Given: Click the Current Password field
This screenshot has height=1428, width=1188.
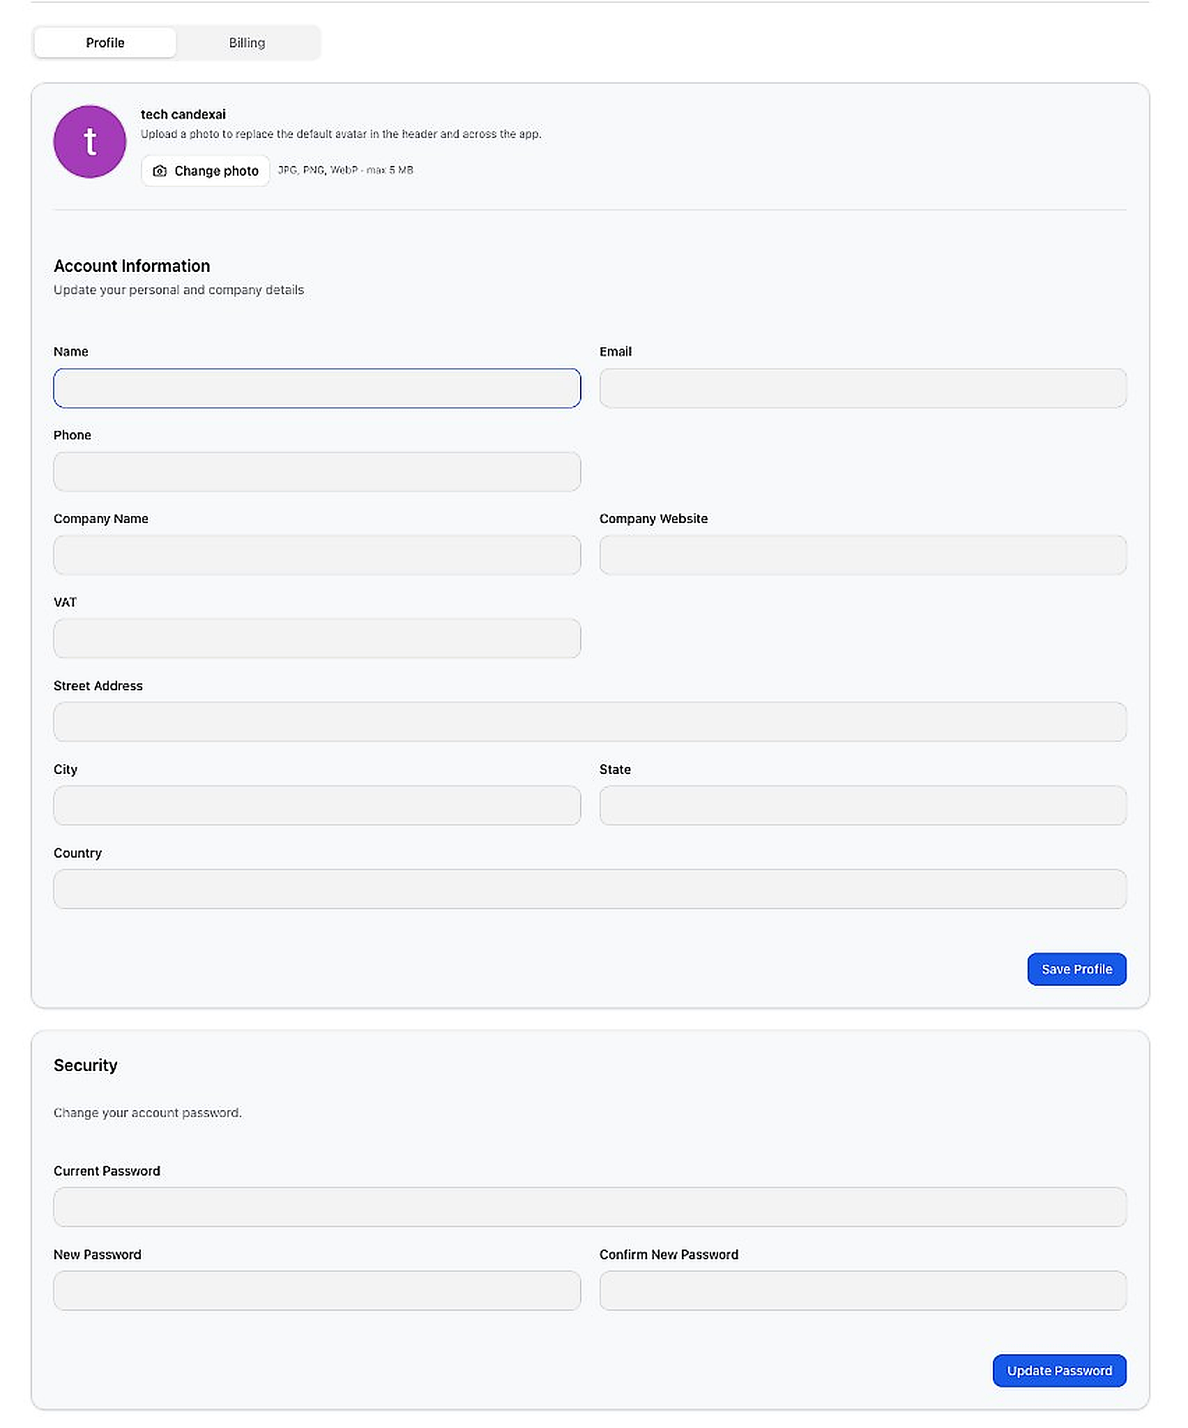Looking at the screenshot, I should pos(590,1207).
